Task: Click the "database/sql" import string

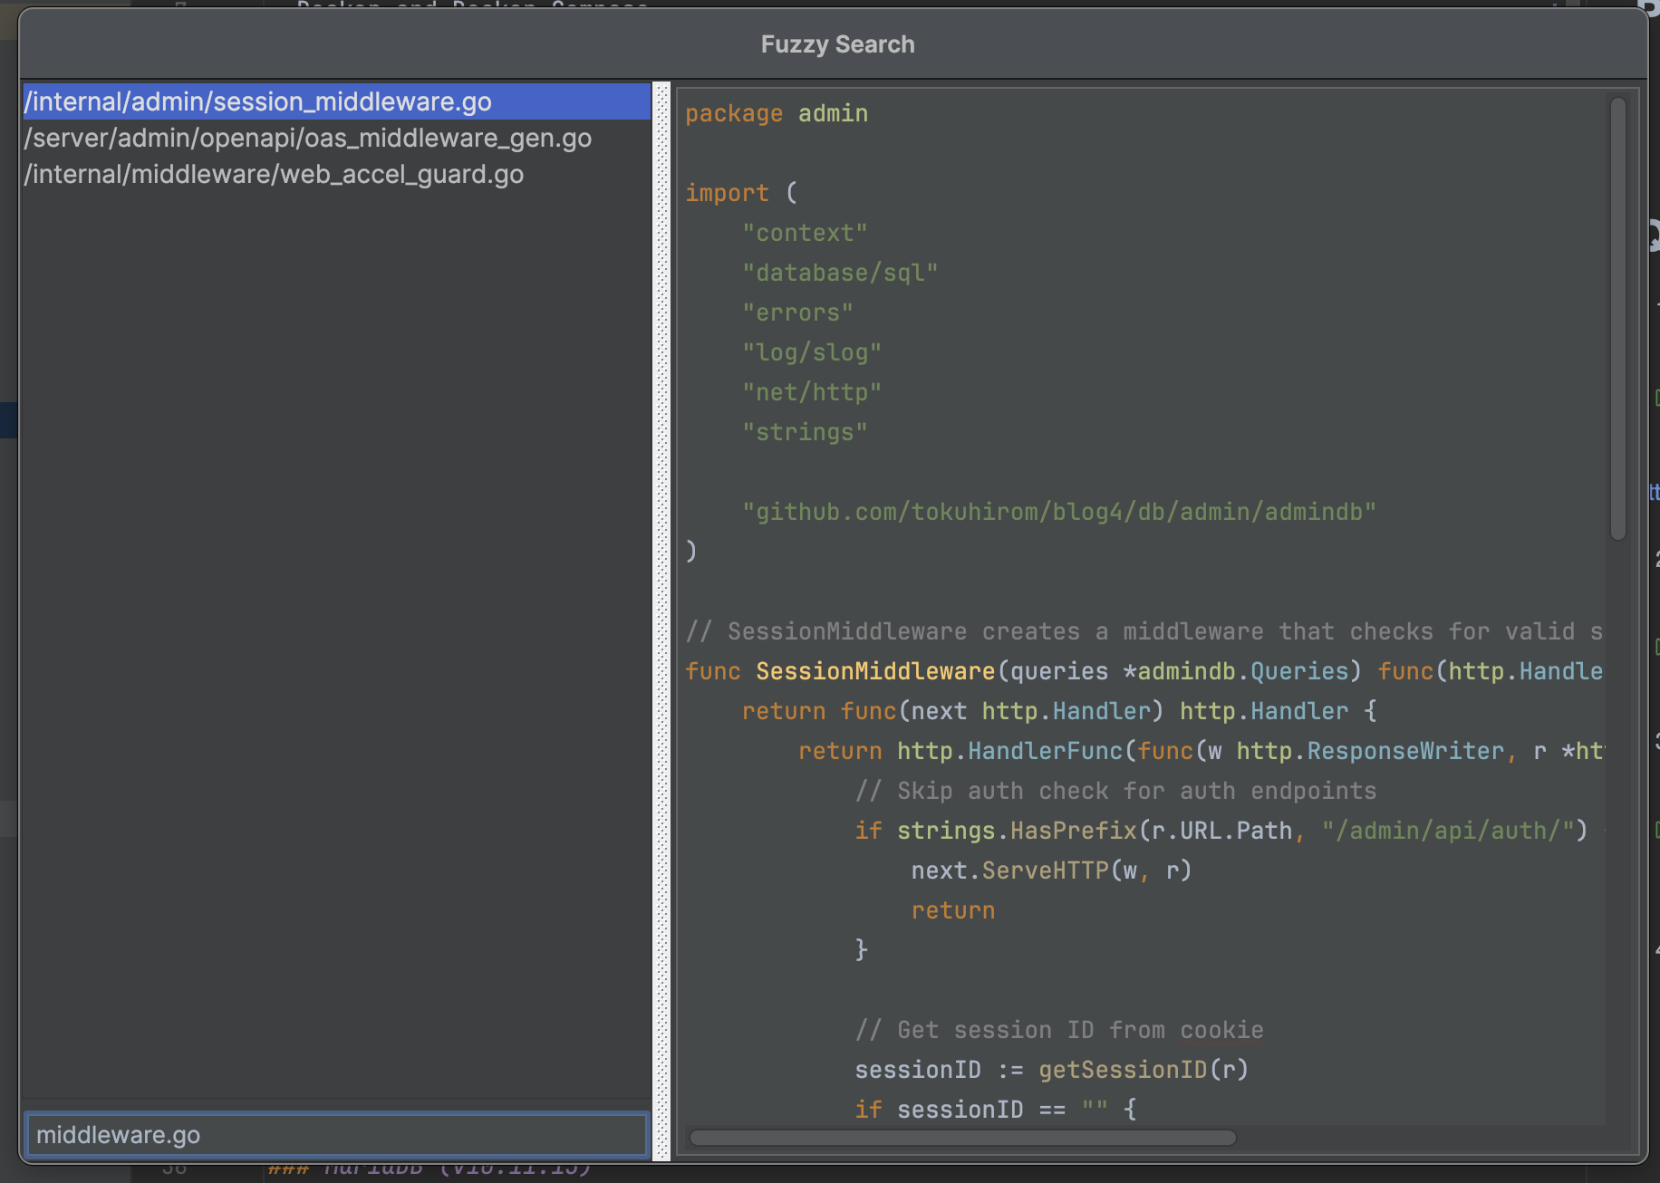Action: point(840,273)
